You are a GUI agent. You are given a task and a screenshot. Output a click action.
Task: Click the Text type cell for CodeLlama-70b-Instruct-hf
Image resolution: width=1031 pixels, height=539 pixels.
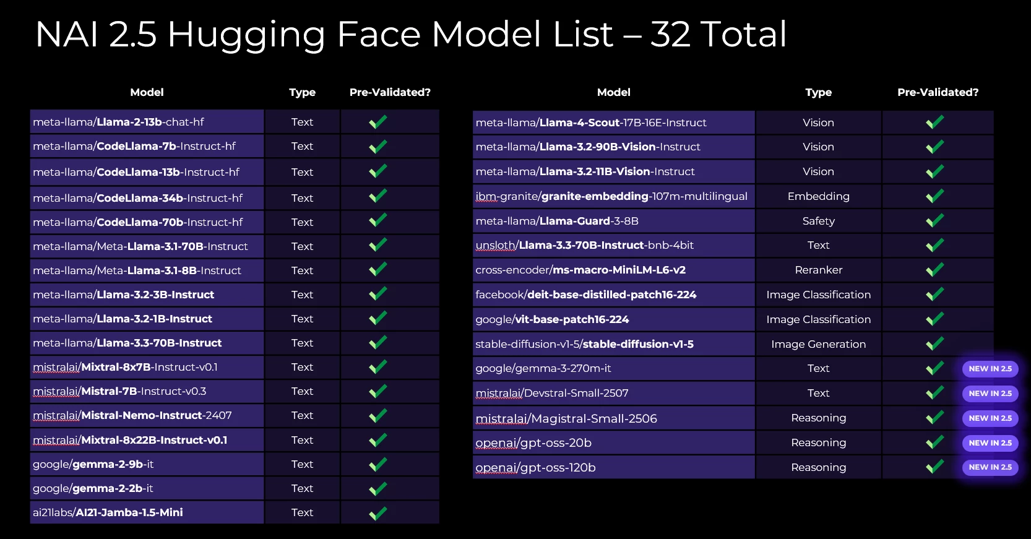(x=302, y=222)
